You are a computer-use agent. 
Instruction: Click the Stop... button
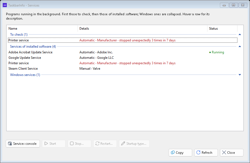[x=79, y=144]
